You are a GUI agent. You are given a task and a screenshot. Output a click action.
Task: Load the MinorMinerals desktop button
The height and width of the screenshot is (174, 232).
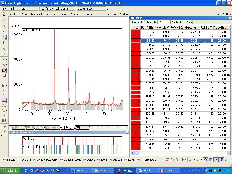tap(147, 159)
